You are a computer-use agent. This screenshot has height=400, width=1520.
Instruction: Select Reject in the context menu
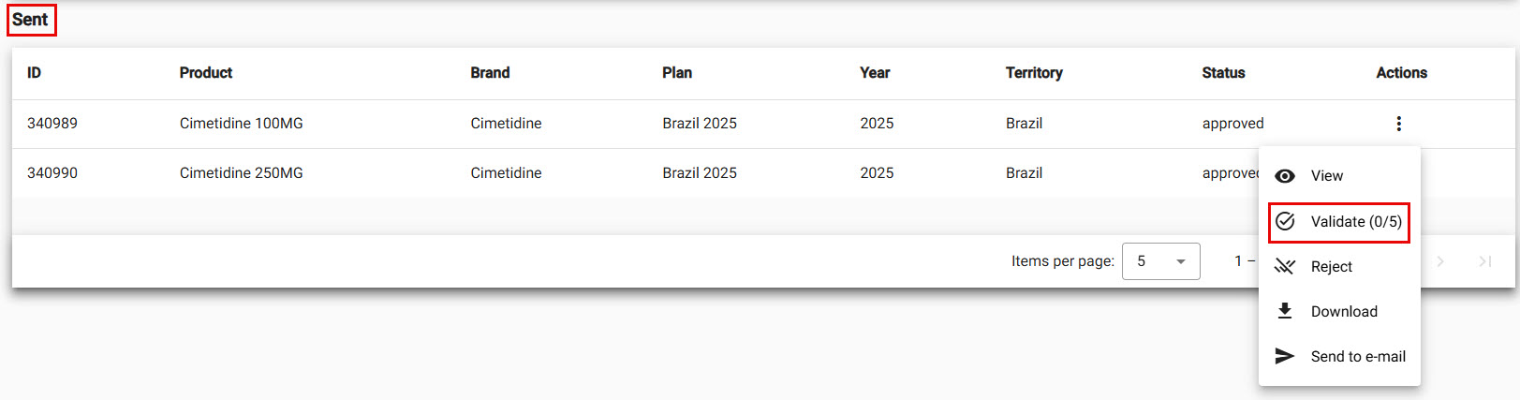(x=1331, y=267)
